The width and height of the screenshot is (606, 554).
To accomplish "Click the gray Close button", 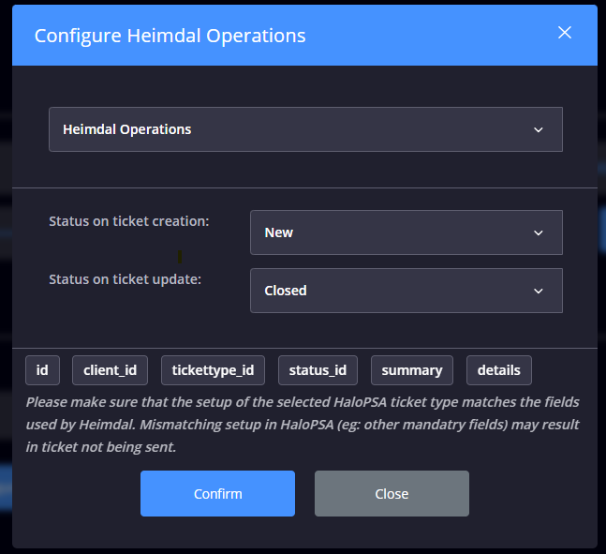I will 392,494.
